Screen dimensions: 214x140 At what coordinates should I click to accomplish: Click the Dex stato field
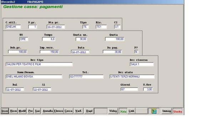pyautogui.click(x=132, y=77)
